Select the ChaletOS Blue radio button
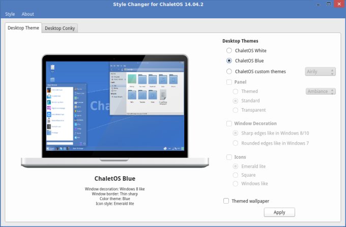346x227 pixels. click(229, 61)
